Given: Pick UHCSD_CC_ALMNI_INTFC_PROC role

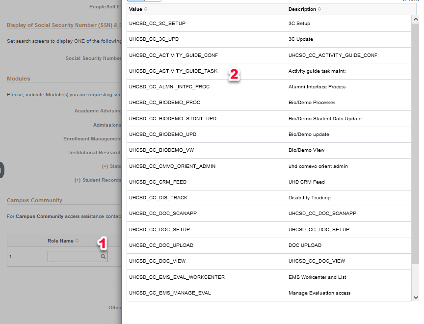Looking at the screenshot, I should pyautogui.click(x=169, y=86).
